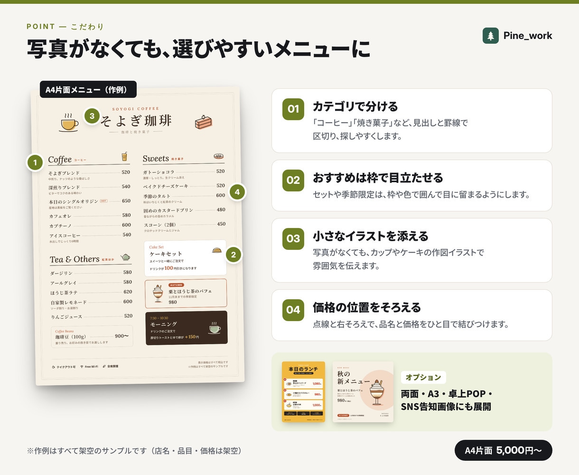Viewport: 579px width, 475px height.
Task: Click the テイクアウト可 takeout icon
Action: [x=54, y=367]
